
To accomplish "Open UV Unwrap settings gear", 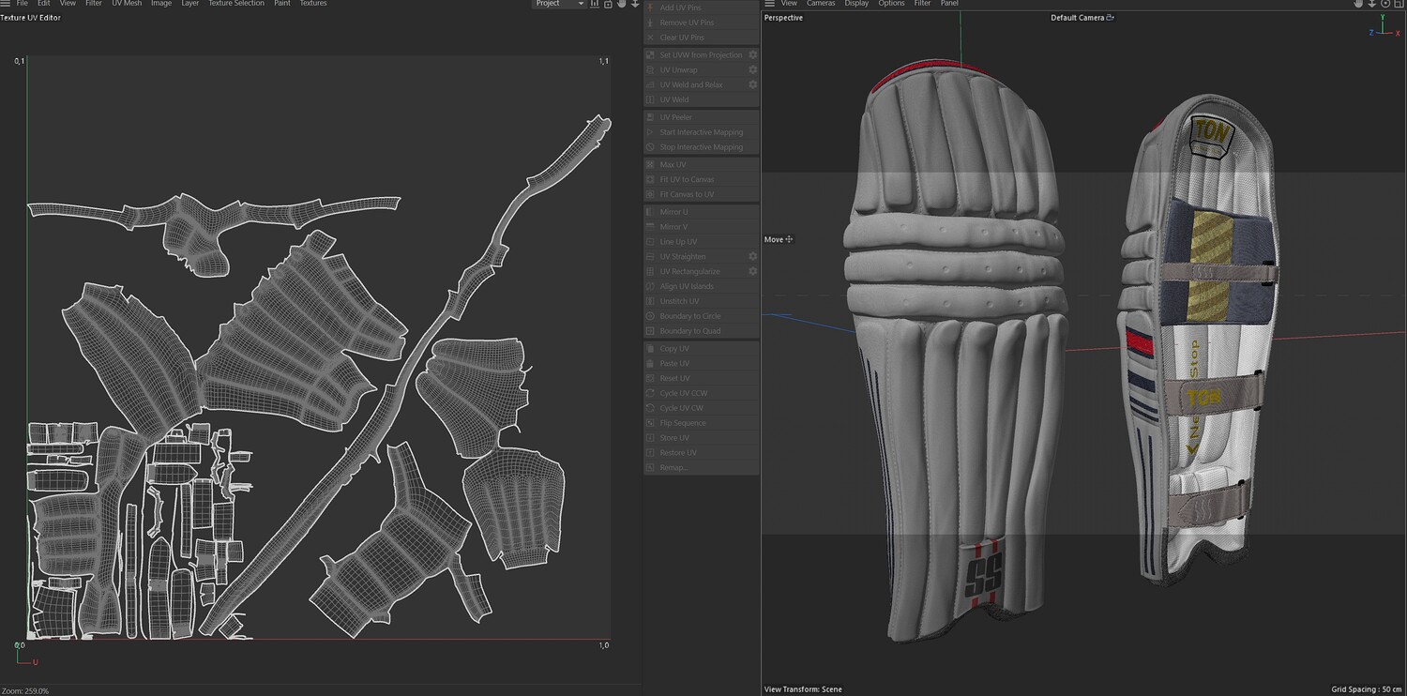I will tap(752, 70).
